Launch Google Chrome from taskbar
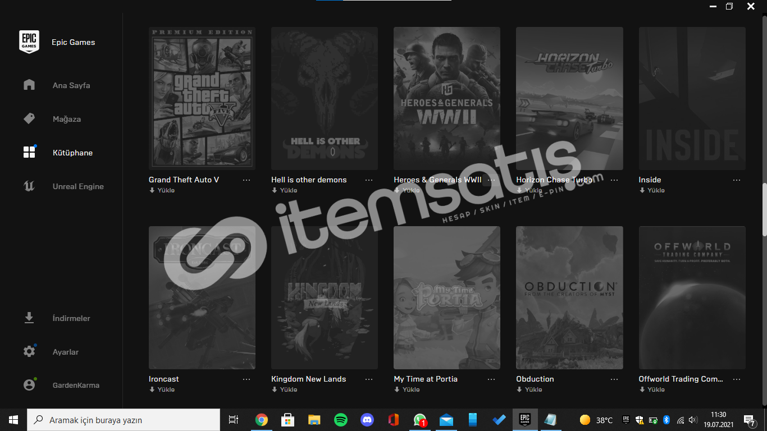 point(261,420)
